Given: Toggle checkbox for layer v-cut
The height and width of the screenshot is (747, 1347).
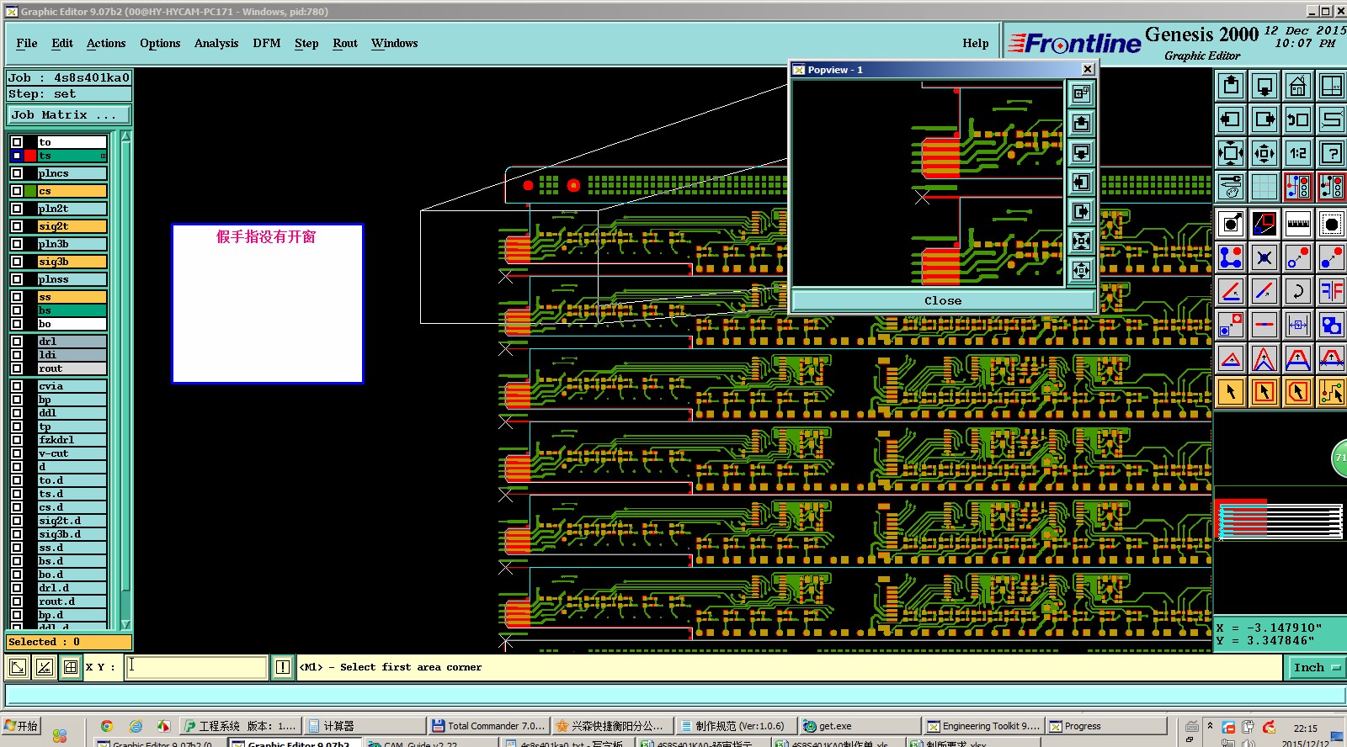Looking at the screenshot, I should coord(17,453).
